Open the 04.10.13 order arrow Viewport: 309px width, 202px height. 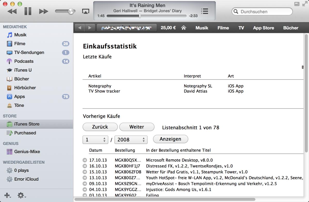pos(85,190)
